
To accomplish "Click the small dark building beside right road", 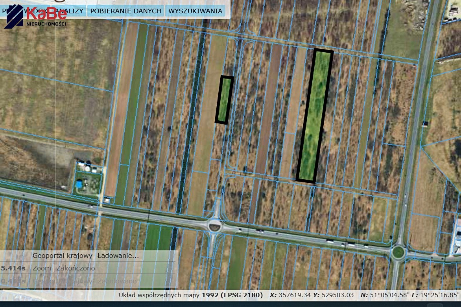I will click(x=426, y=123).
